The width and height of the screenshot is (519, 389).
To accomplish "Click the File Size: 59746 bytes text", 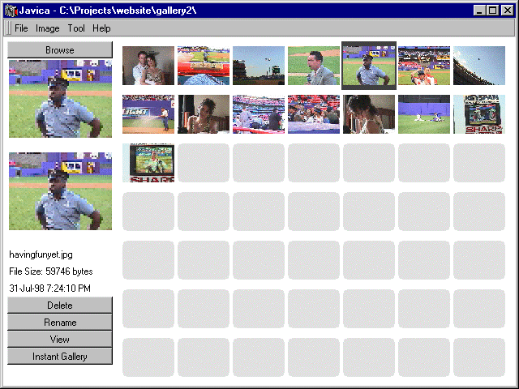I will pyautogui.click(x=51, y=271).
